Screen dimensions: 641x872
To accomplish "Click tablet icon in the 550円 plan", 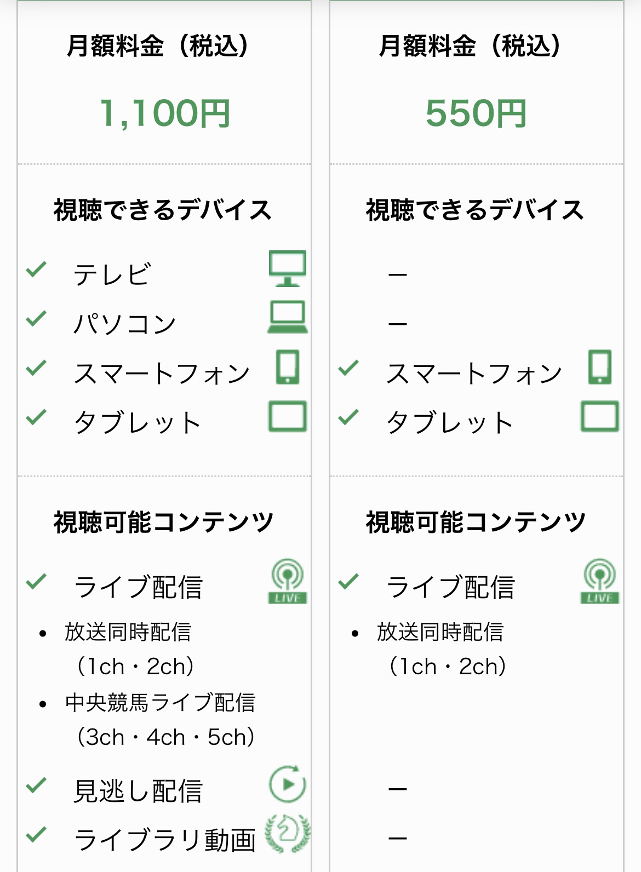I will (x=600, y=416).
